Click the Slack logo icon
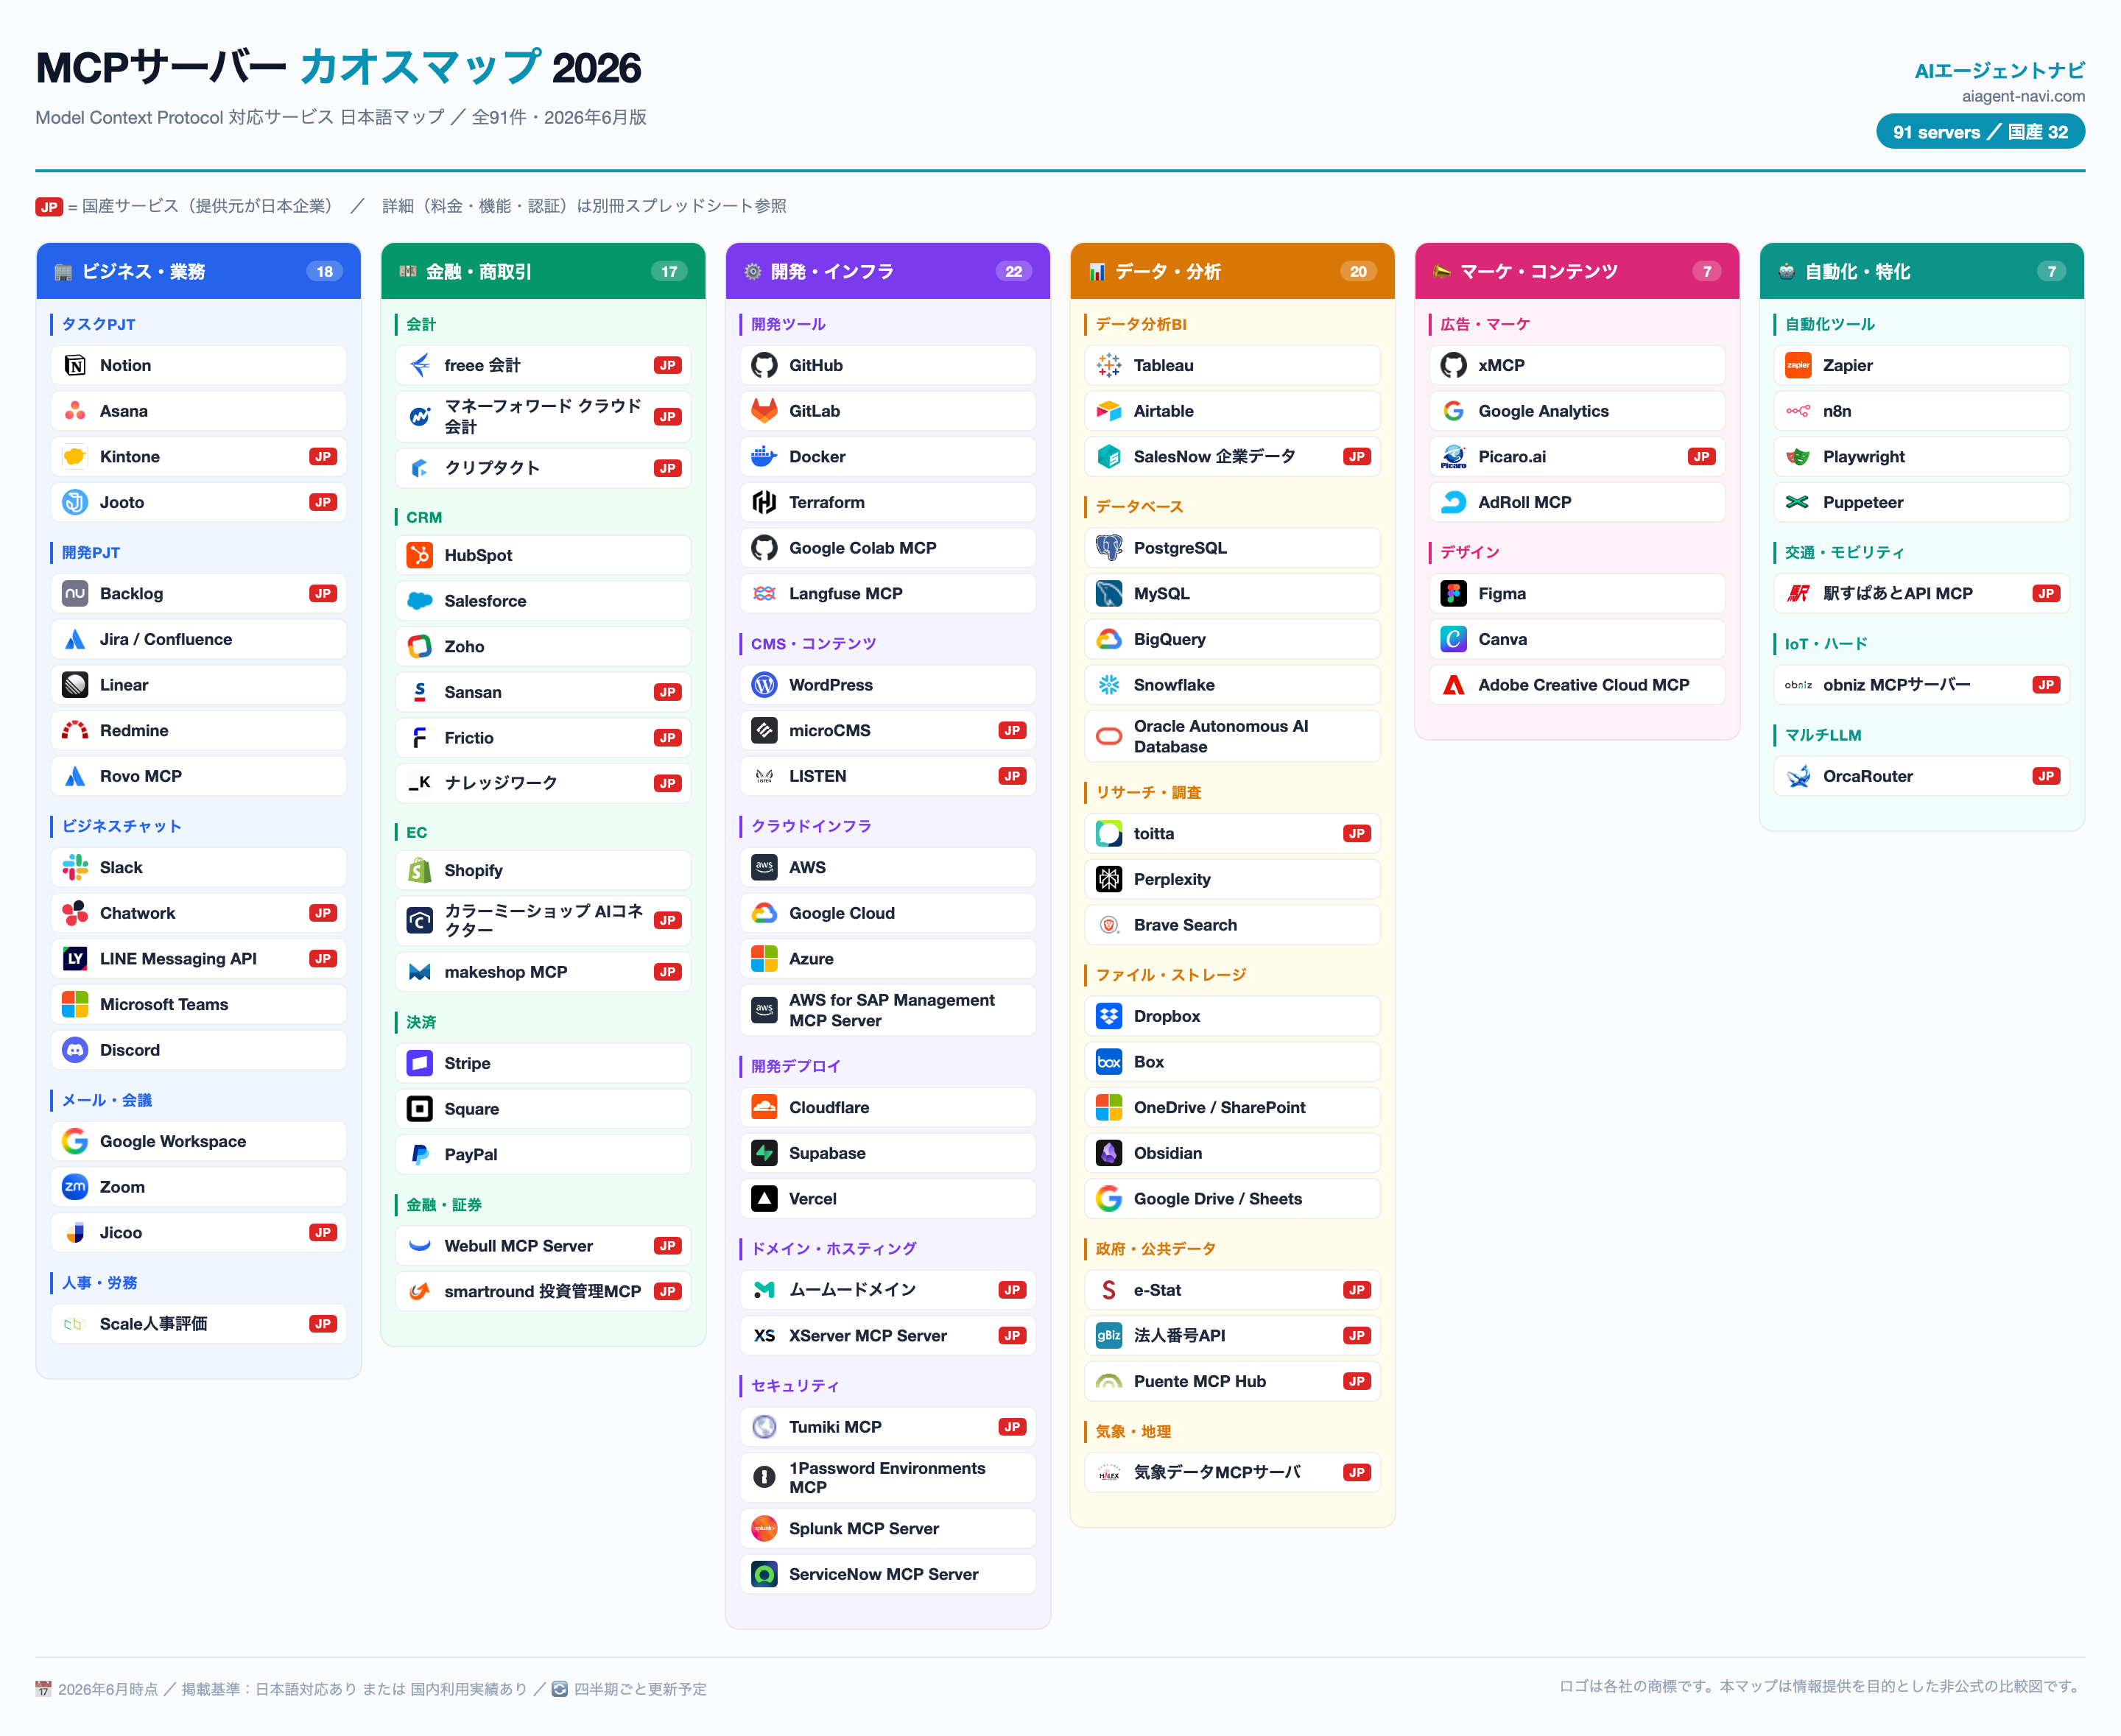This screenshot has height=1736, width=2121. pos(75,868)
